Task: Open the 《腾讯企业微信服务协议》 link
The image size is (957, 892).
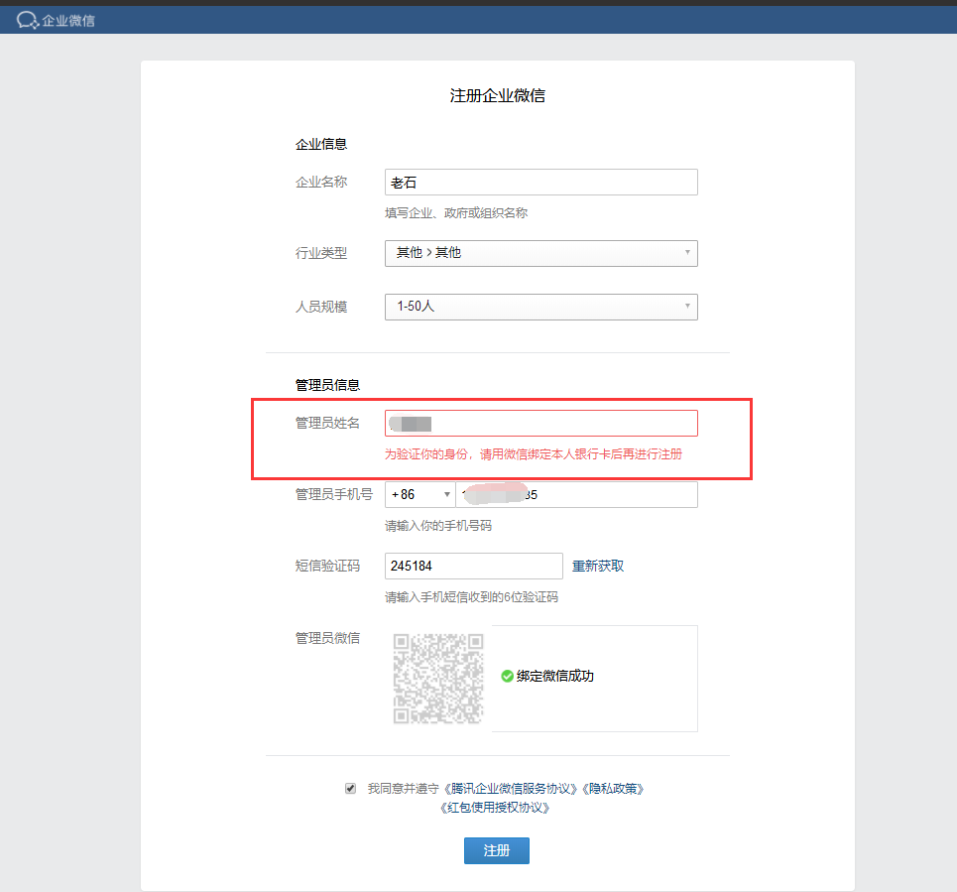Action: click(x=511, y=788)
